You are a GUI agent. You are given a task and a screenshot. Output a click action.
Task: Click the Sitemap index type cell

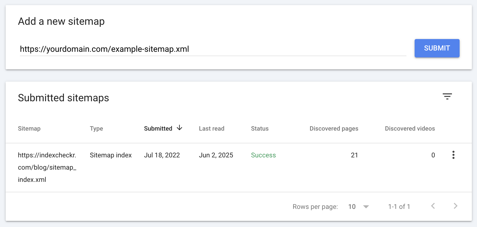tap(111, 155)
